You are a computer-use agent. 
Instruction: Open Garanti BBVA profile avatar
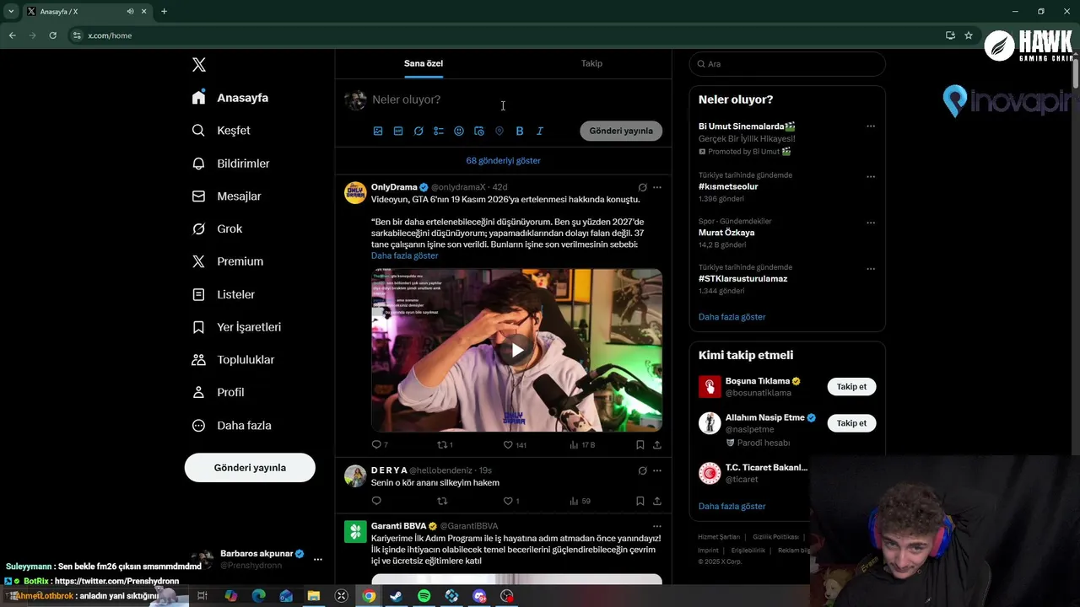355,532
